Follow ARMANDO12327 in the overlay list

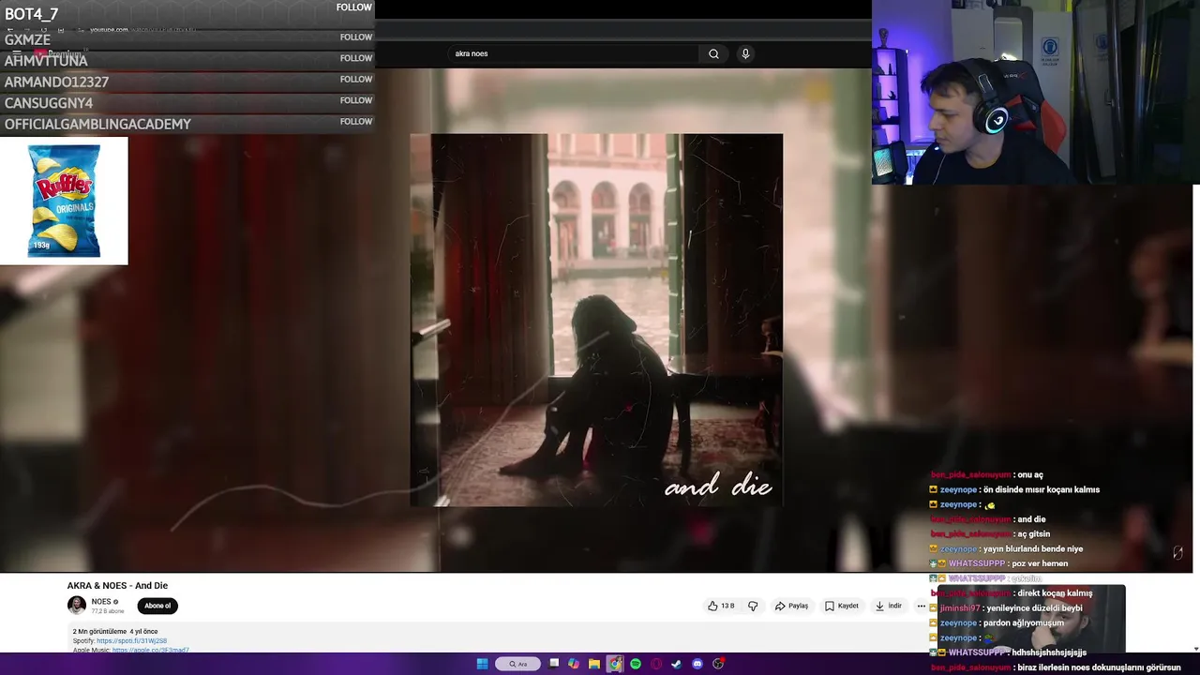tap(355, 79)
